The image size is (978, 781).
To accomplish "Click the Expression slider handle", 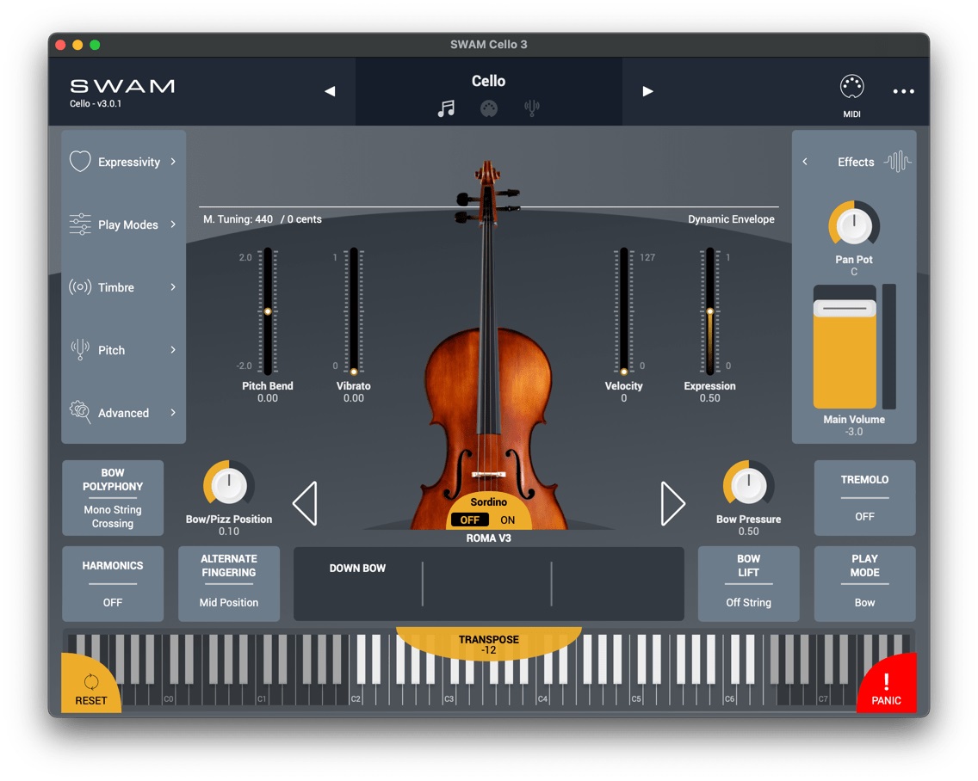I will pos(709,311).
